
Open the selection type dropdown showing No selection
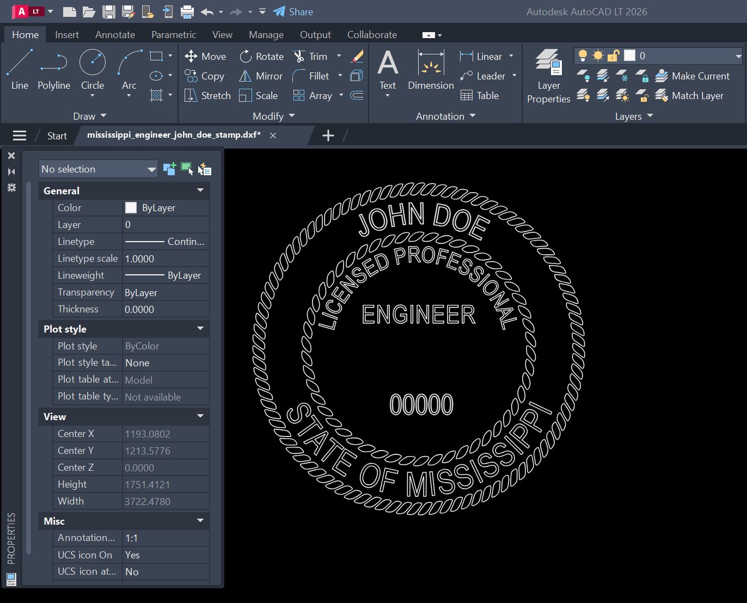tap(98, 169)
